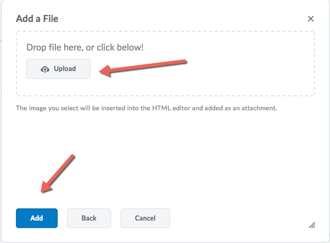Grab the bottom-right resize grip icon
330x243 pixels.
point(312,225)
